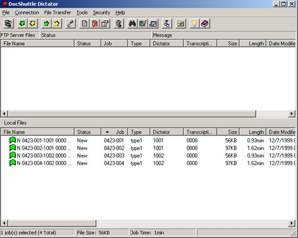298x238 pixels.
Task: Maximize the DocShuttle Dictator window
Action: coord(284,4)
